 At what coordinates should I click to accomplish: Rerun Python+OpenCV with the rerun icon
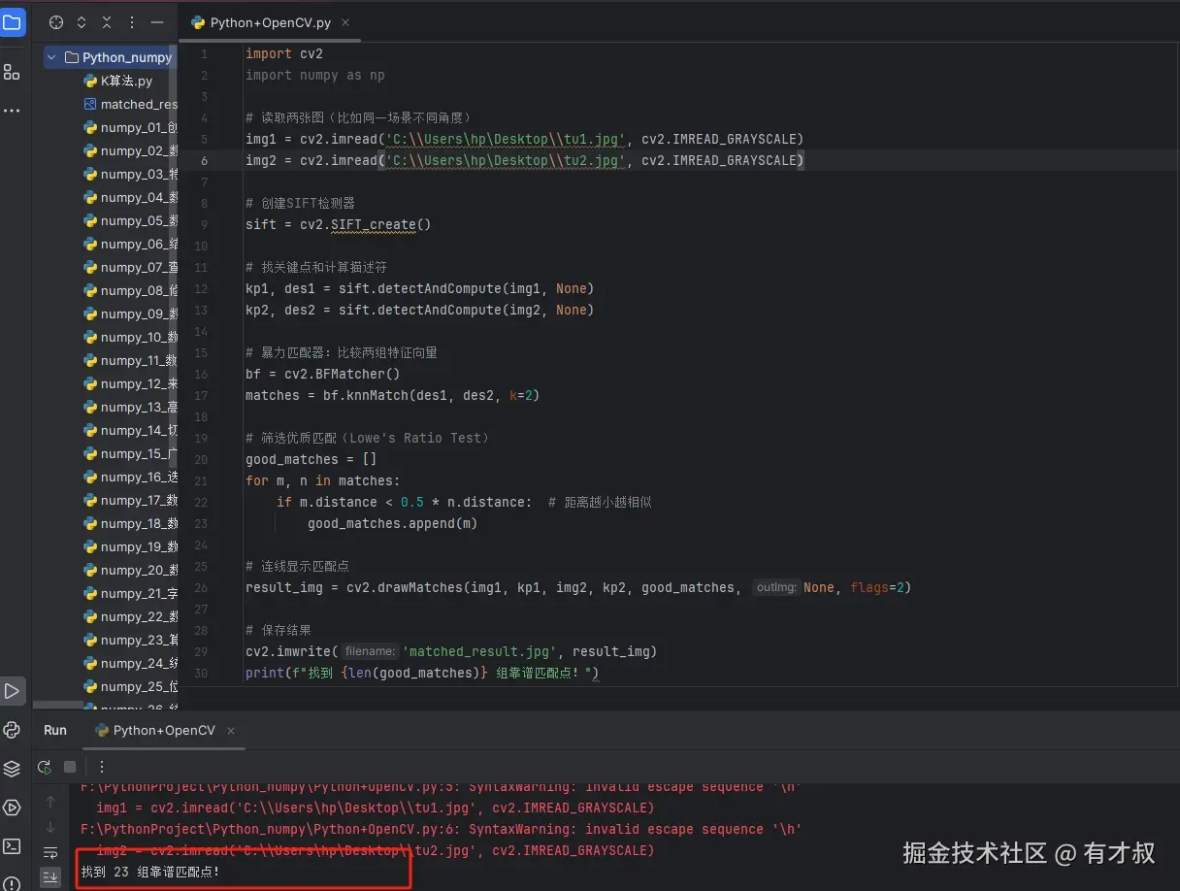click(45, 767)
